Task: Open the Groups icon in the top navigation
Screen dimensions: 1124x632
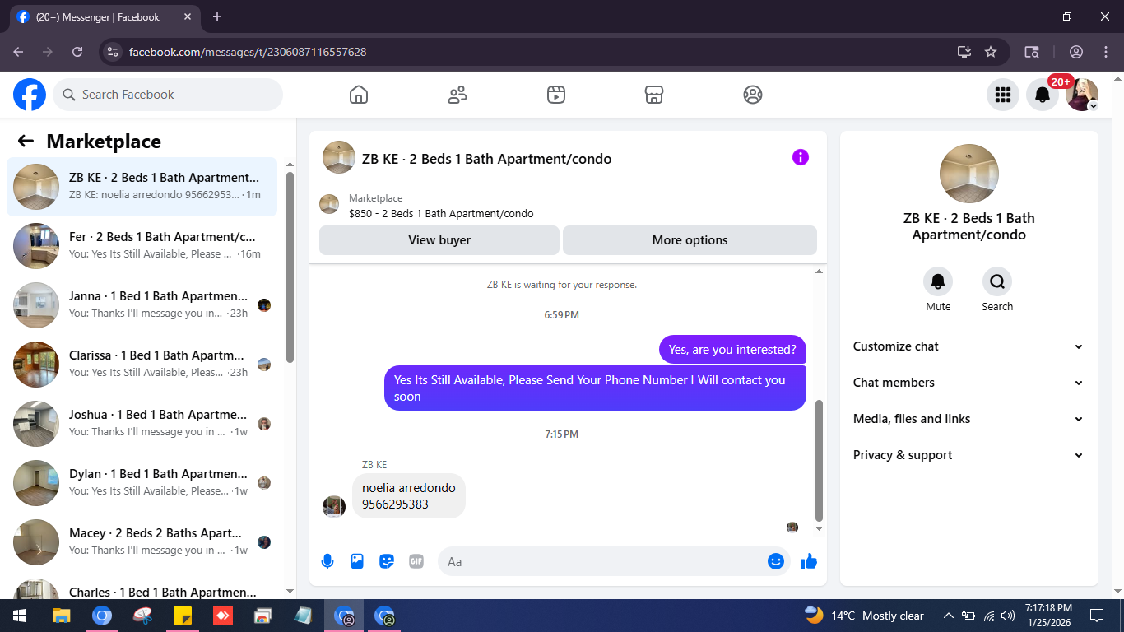Action: point(753,95)
